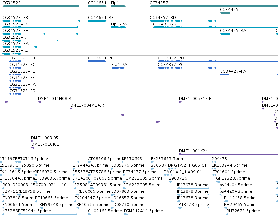
Task: Select EST EP01601.3prime
Action: [x=245, y=175]
